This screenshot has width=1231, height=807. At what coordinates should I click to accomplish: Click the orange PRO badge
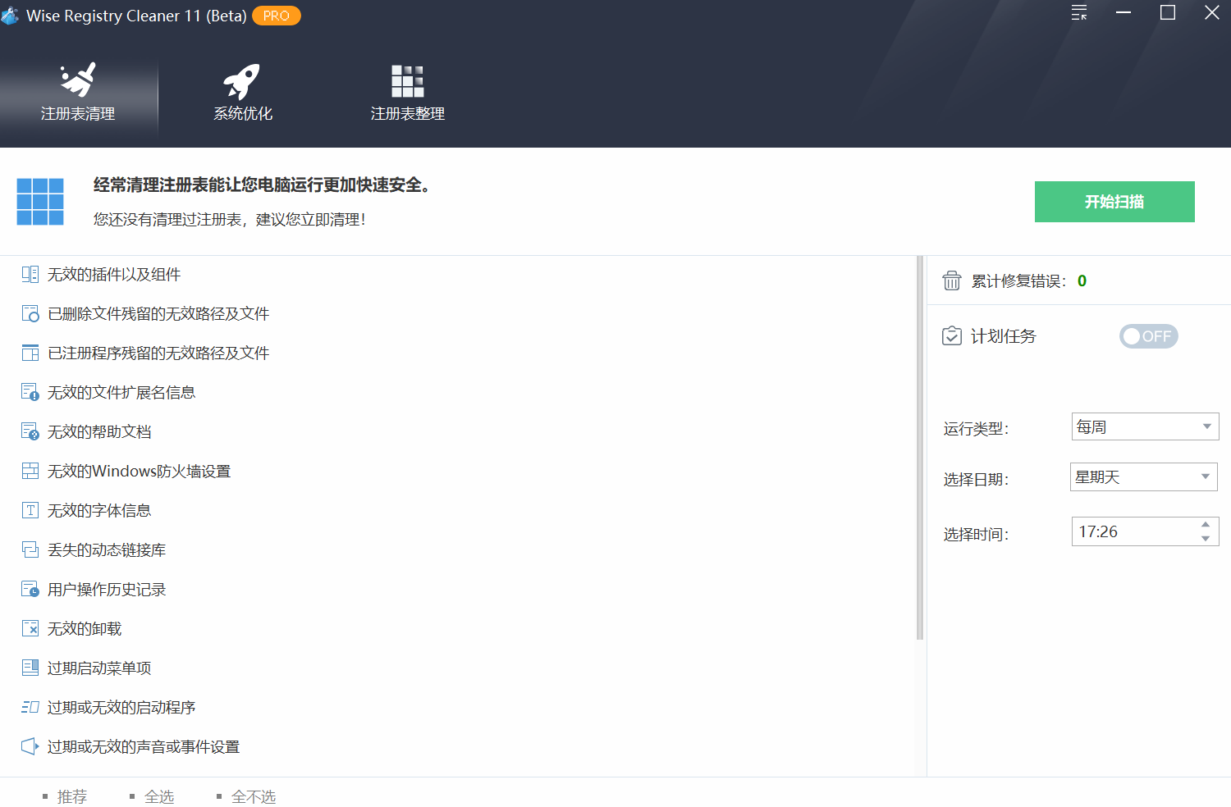click(x=276, y=15)
